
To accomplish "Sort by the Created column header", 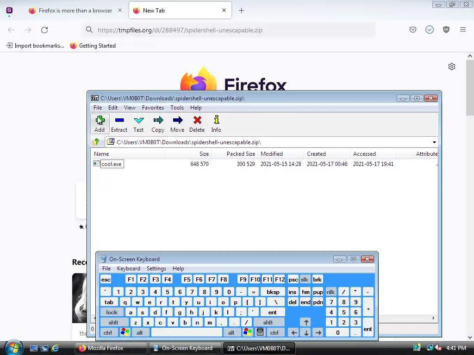I will (x=327, y=154).
